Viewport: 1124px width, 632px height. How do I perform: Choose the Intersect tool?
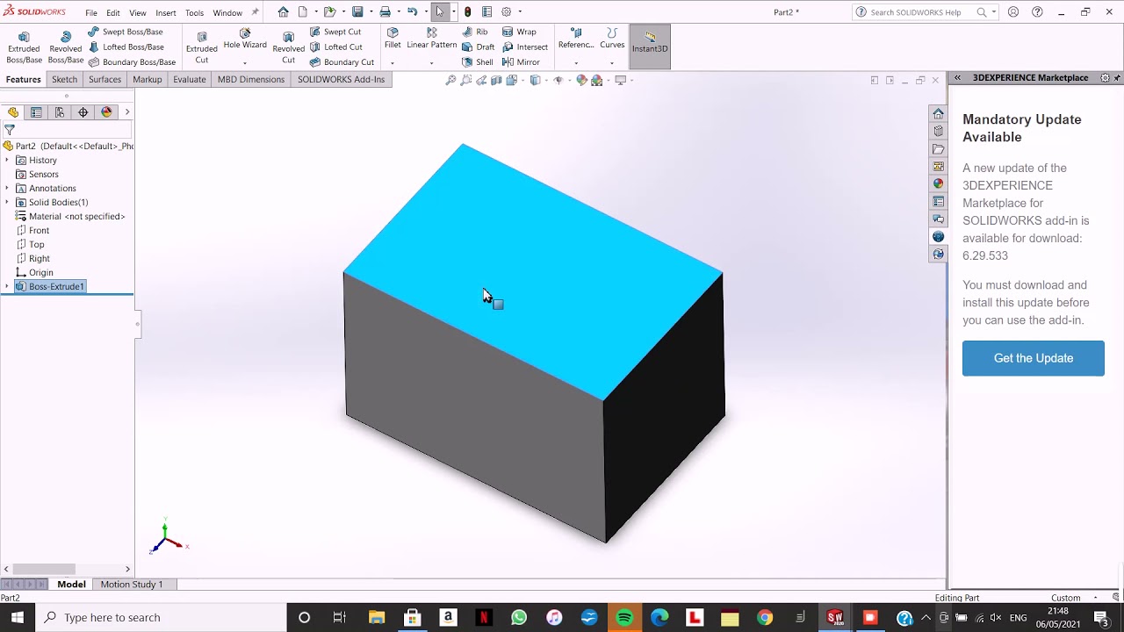[525, 47]
